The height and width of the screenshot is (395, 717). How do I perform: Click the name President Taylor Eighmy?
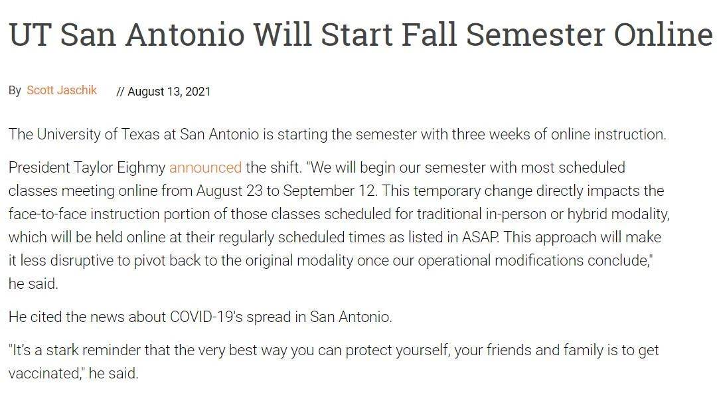coord(87,168)
